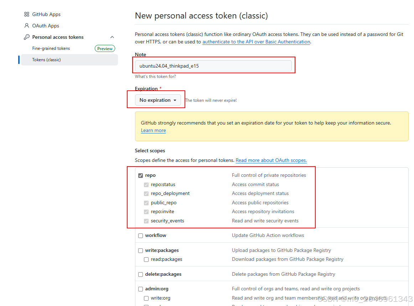Select Tokens (classic) sidebar entry
The image size is (414, 306).
(x=69, y=60)
